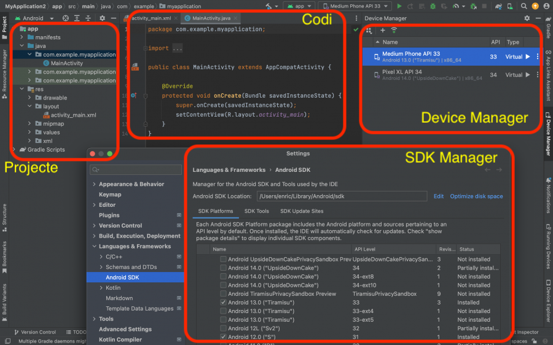Hide the Project panel with minus icon
Image resolution: width=553 pixels, height=345 pixels.
point(114,18)
